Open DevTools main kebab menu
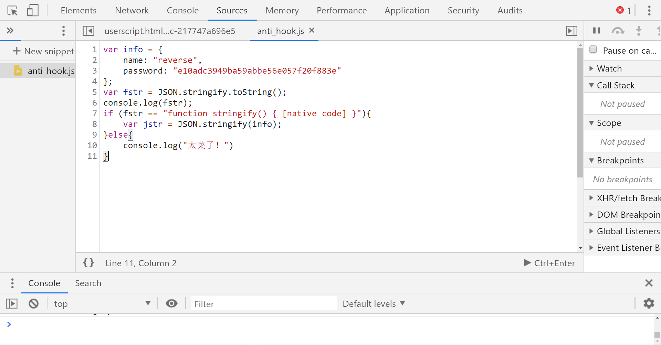Screen dimensions: 661x345 [649, 11]
